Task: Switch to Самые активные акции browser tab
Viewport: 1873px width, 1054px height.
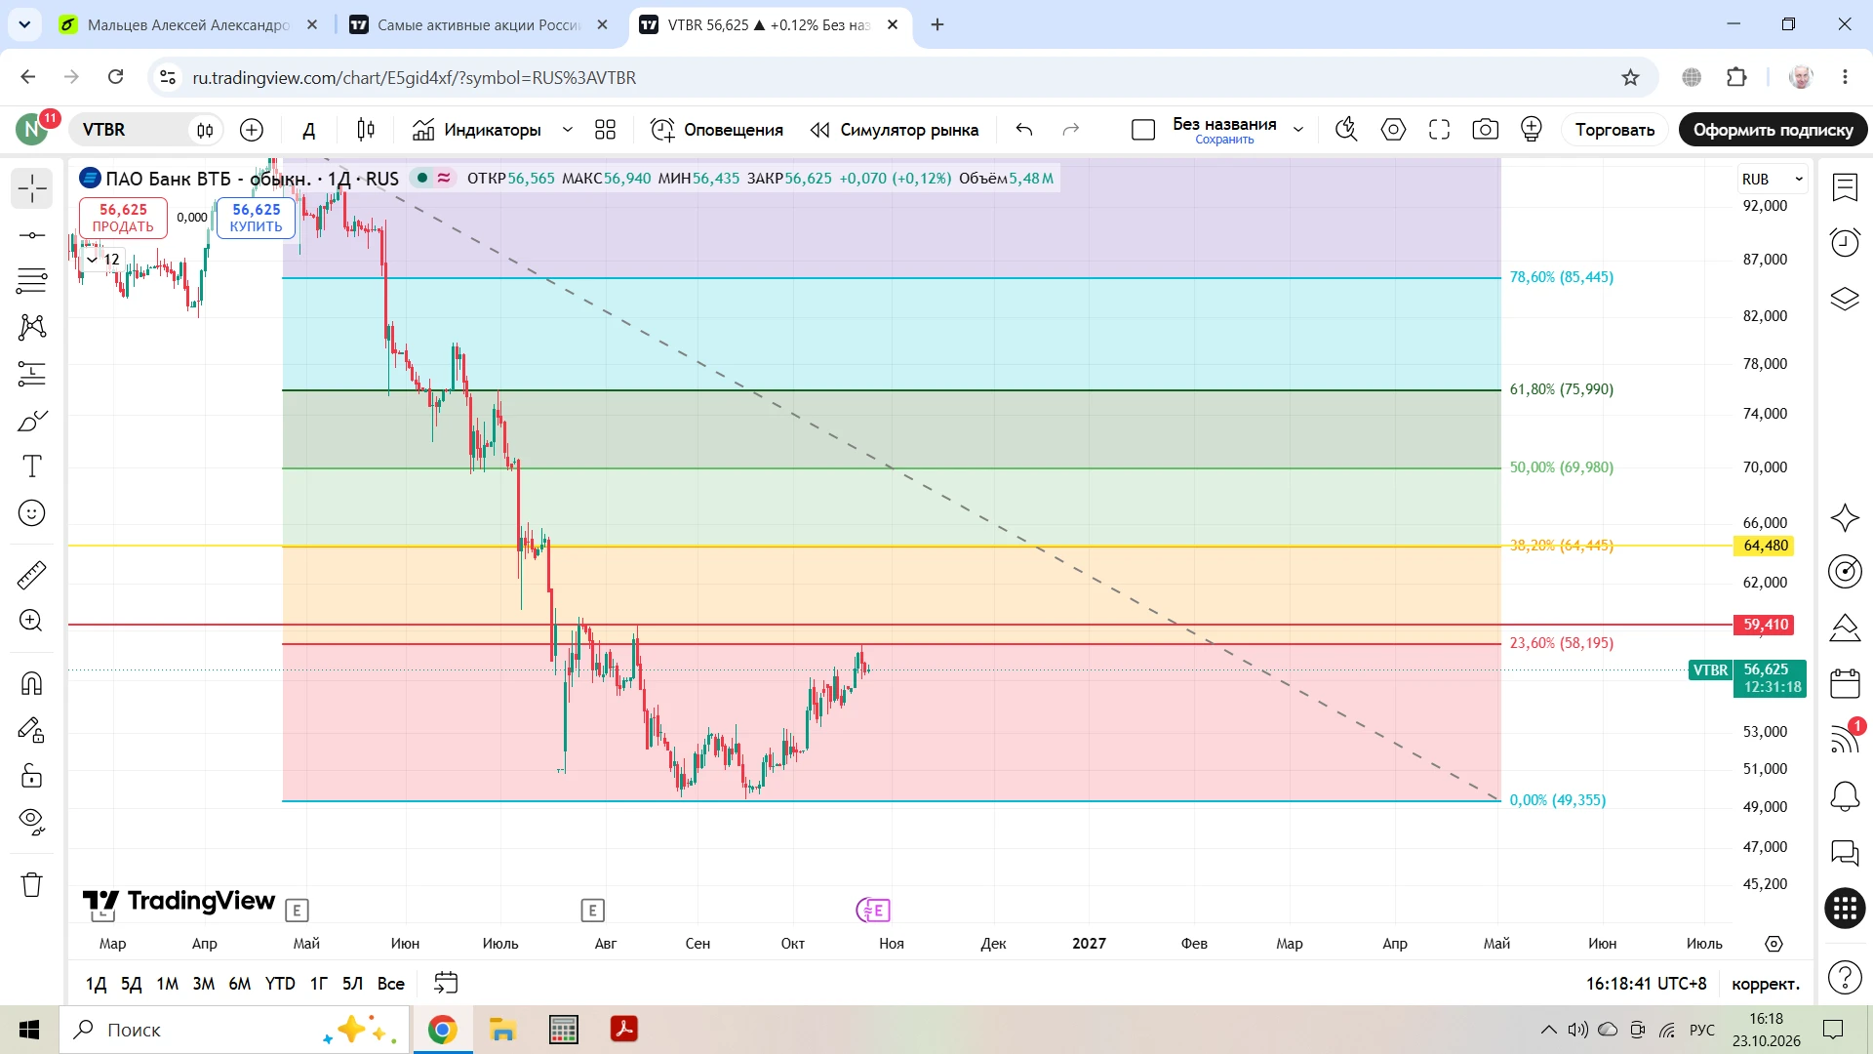Action: [x=478, y=24]
